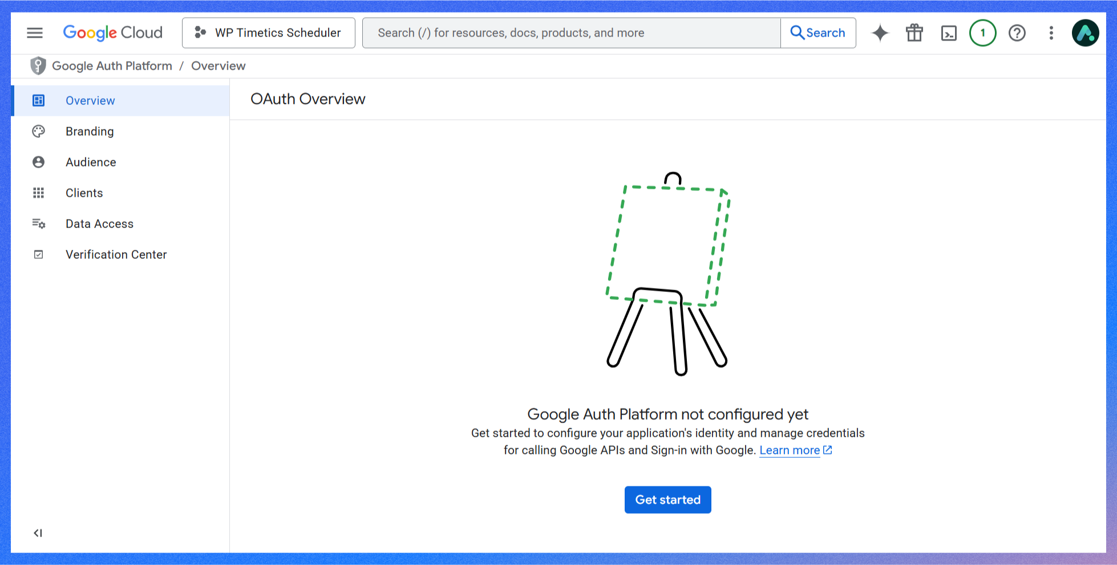1117x565 pixels.
Task: Open the Verification Center sidebar page
Action: click(x=121, y=255)
